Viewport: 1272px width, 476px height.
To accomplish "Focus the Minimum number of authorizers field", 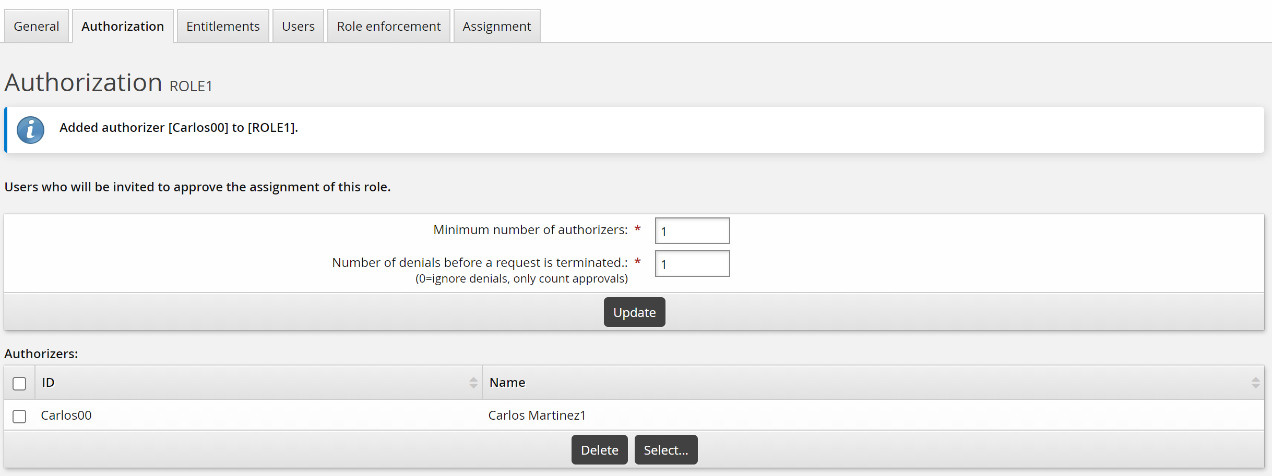I will point(692,231).
